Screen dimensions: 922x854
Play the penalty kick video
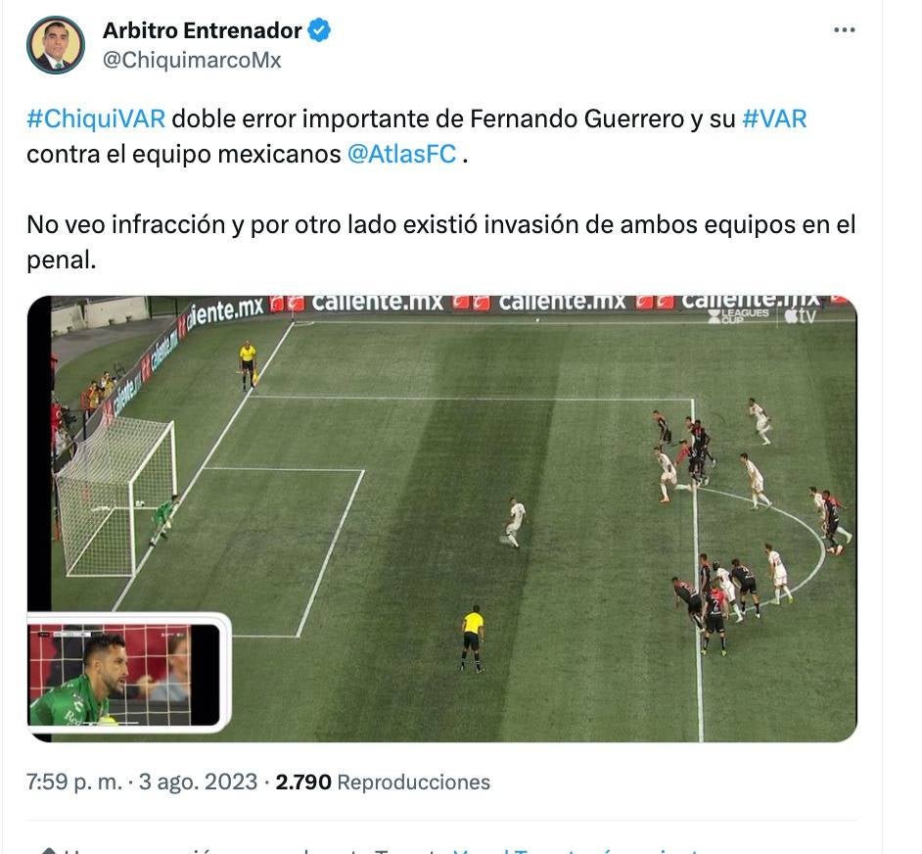(x=442, y=518)
